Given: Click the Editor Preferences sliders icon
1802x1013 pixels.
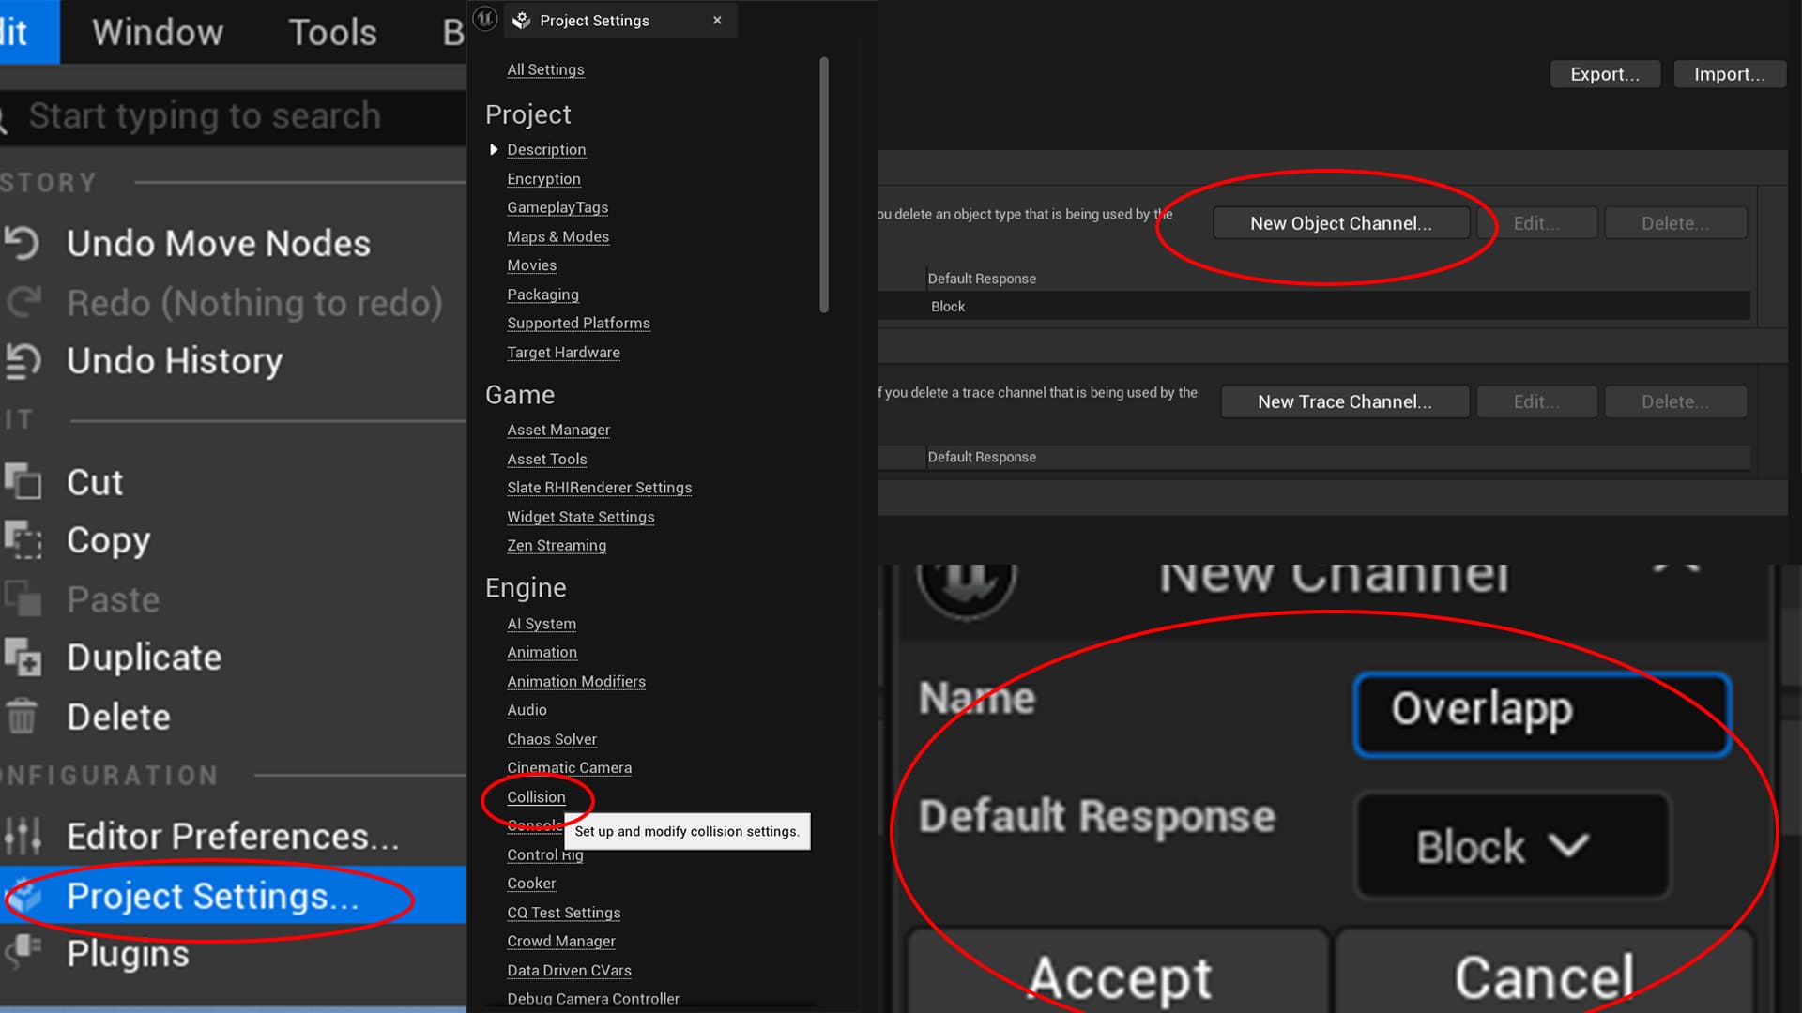Looking at the screenshot, I should (x=23, y=836).
